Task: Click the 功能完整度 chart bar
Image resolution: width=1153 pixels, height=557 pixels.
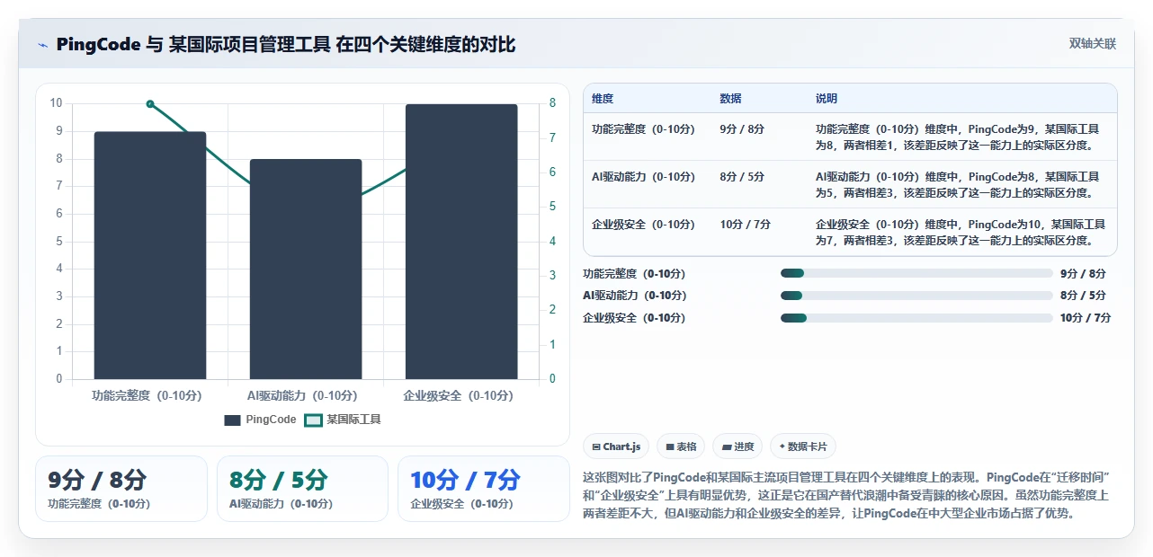Action: click(150, 255)
